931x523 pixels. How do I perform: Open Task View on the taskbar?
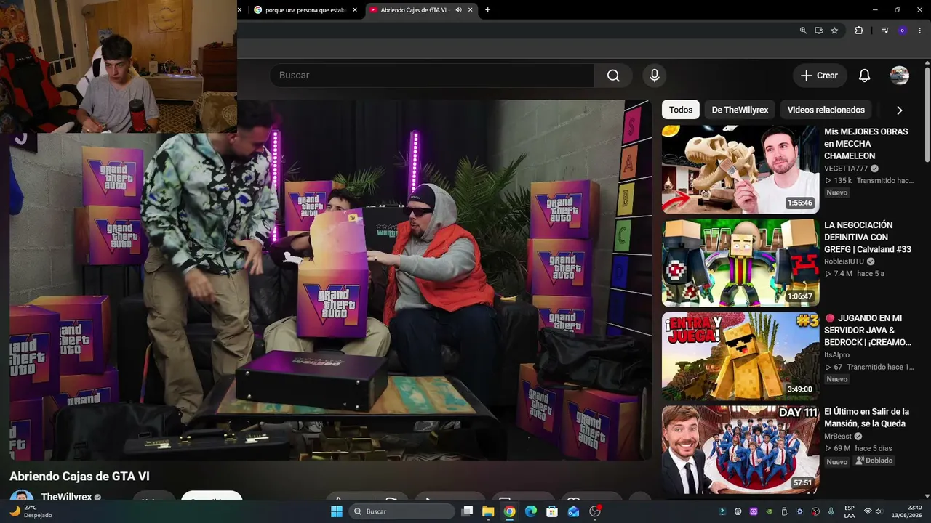468,511
